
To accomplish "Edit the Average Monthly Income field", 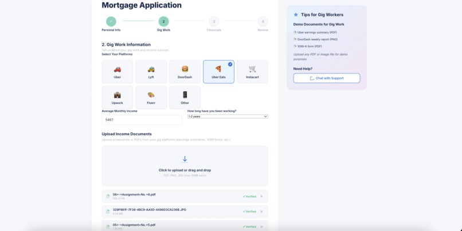I will pos(142,120).
